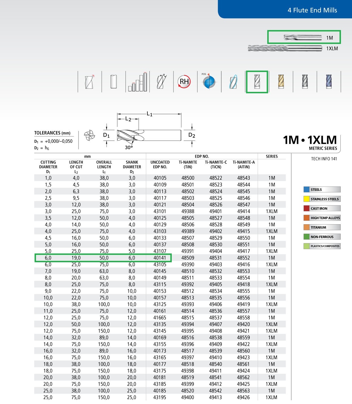
Task: Click the yellow STAINLESS STEELS swatch
Action: coord(306,199)
